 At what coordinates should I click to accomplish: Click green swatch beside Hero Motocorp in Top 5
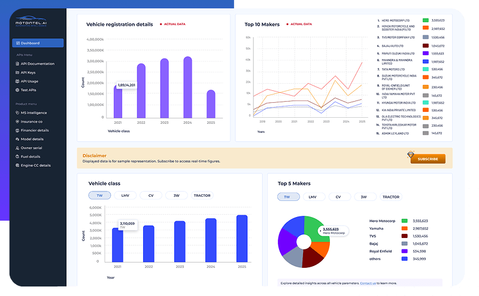pos(405,221)
